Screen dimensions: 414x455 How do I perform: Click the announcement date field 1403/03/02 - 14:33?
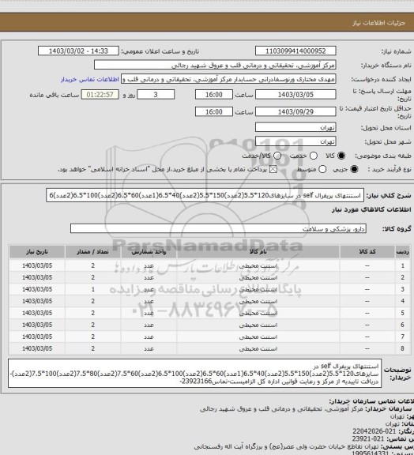pos(78,51)
